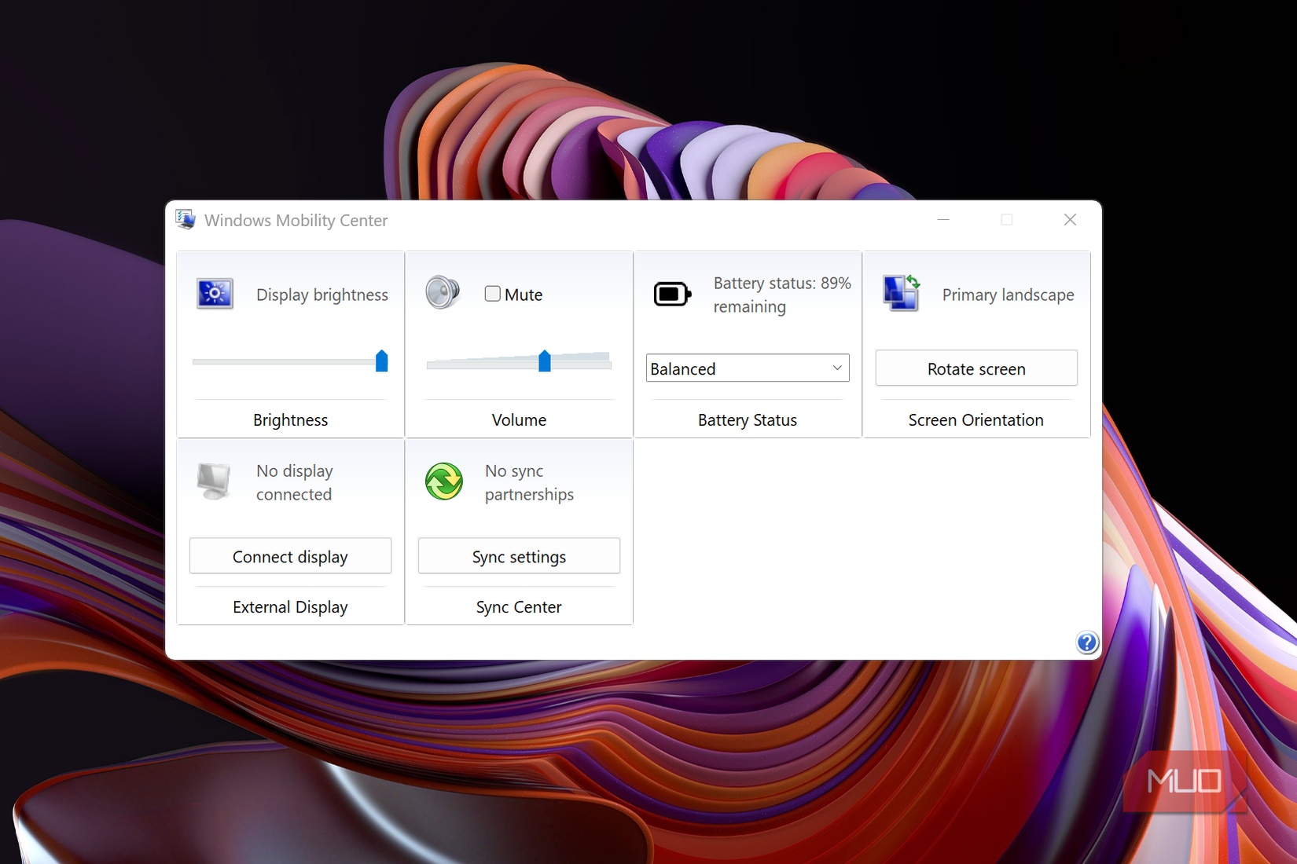The image size is (1297, 864).
Task: Open Sync settings button
Action: pos(519,556)
